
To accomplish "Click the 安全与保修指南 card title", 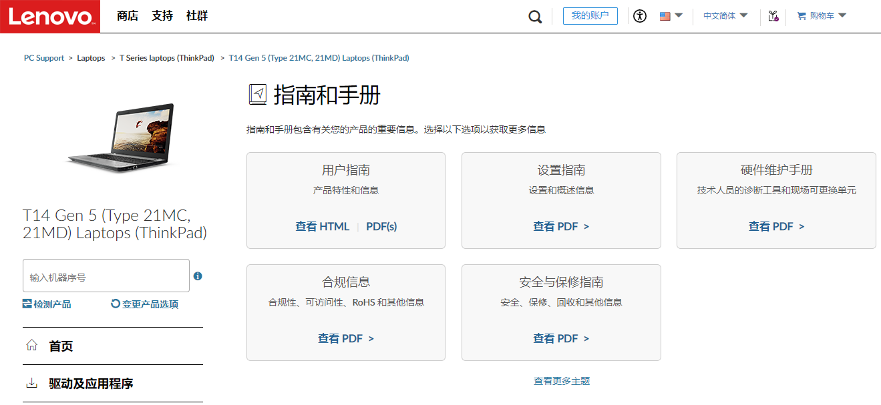I will tap(562, 282).
